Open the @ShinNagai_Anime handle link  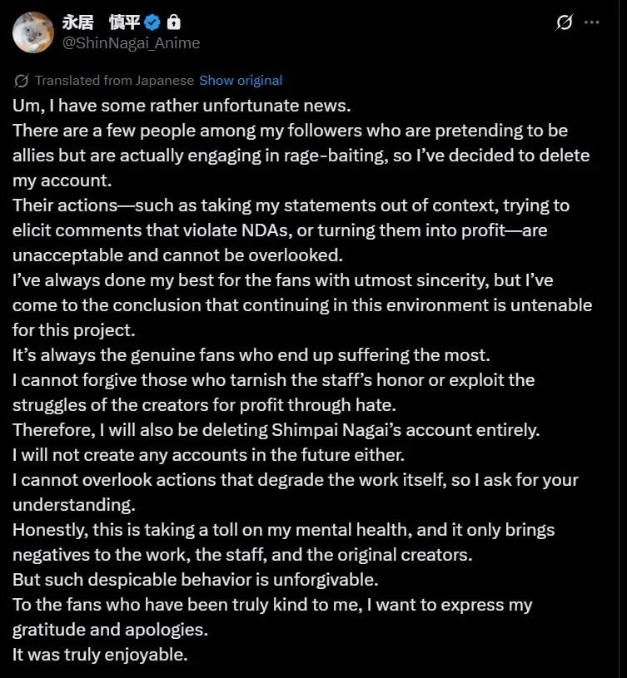(x=132, y=42)
